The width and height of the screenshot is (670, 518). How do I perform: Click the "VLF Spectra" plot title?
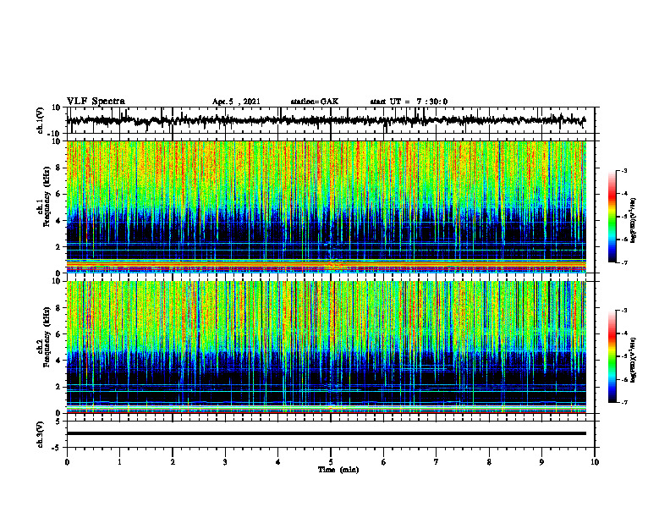pyautogui.click(x=96, y=101)
